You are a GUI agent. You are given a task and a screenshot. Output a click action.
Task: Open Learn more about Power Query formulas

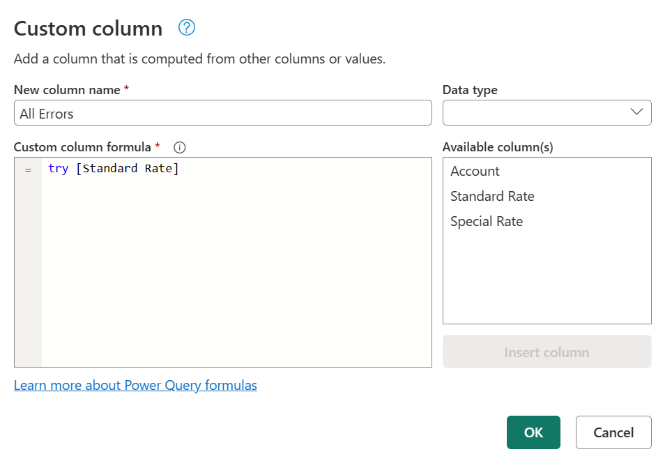coord(135,385)
